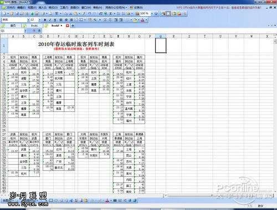This screenshot has width=277, height=210.
Task: Select column header A
Action: [x=13, y=37]
